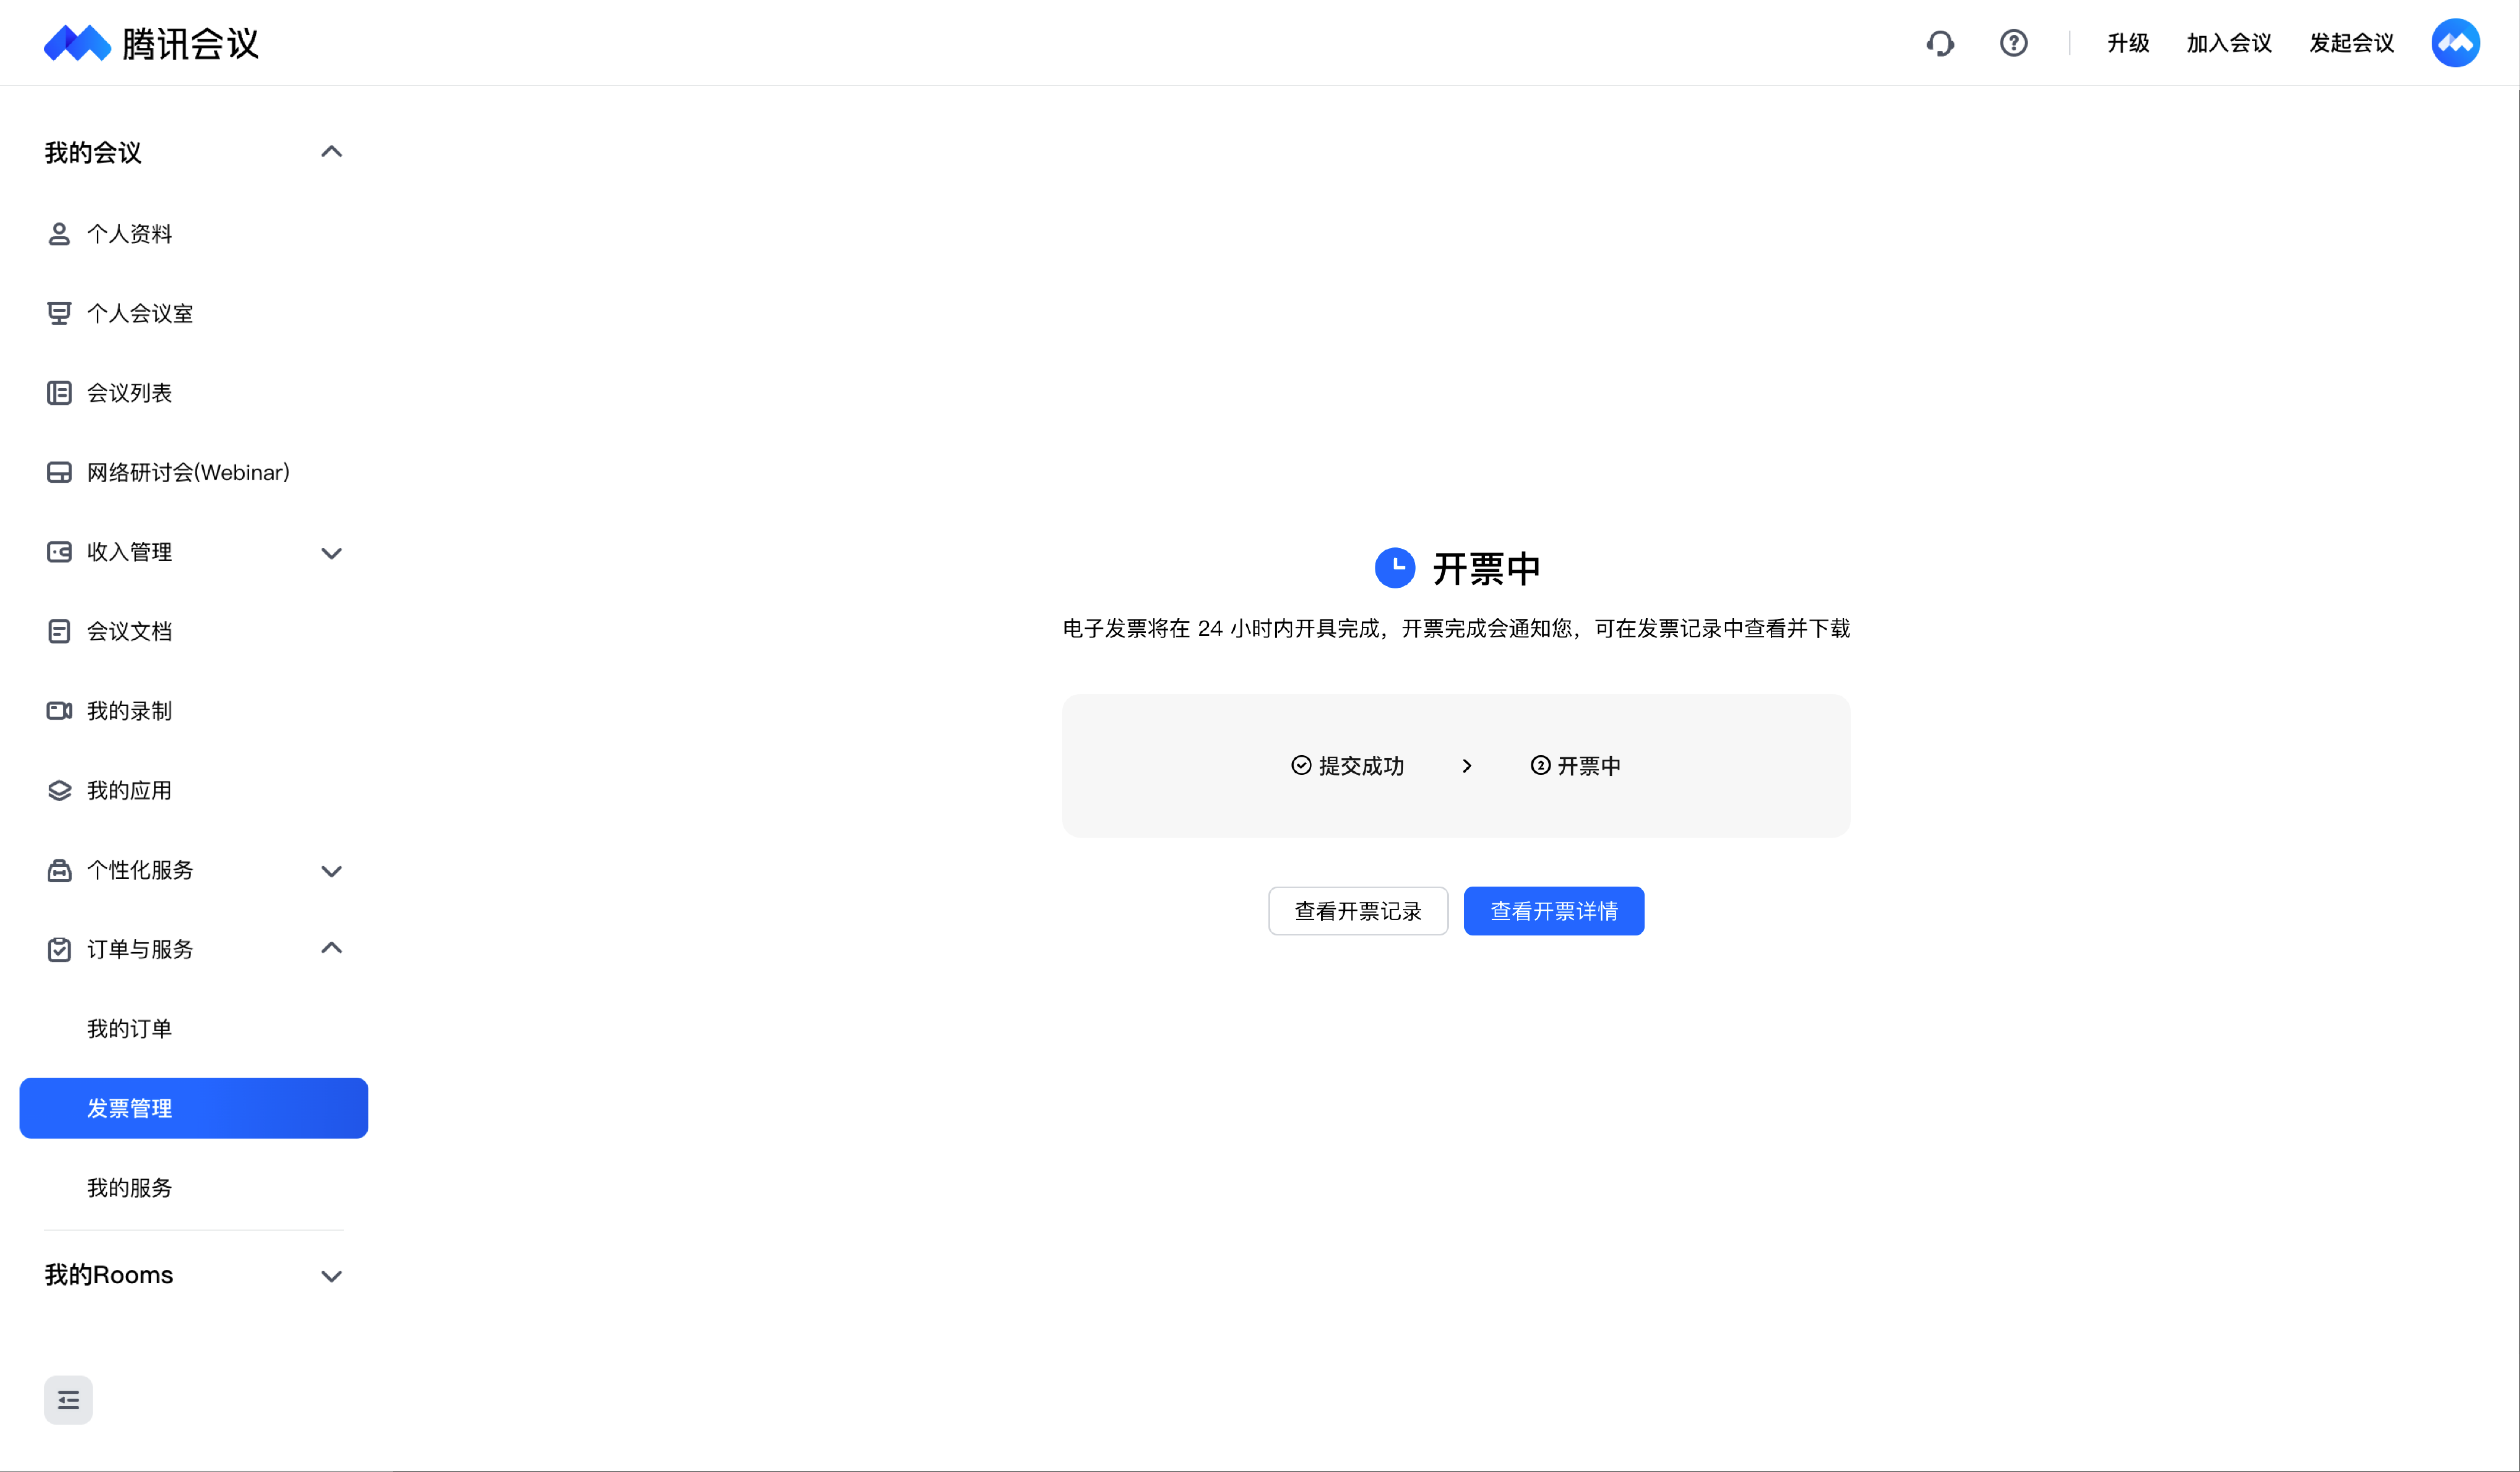Expand the 我的Rooms chevron
This screenshot has height=1472, width=2520.
pos(331,1276)
